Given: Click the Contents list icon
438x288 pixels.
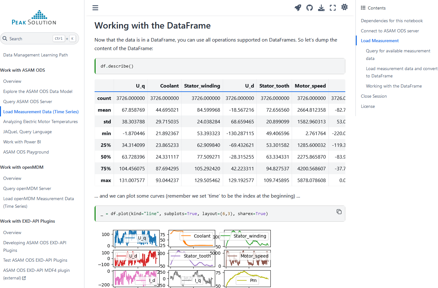Looking at the screenshot, I should [x=363, y=8].
